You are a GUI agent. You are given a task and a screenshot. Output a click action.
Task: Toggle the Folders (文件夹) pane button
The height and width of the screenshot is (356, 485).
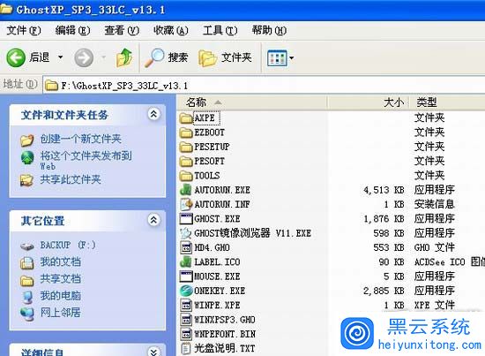click(225, 57)
